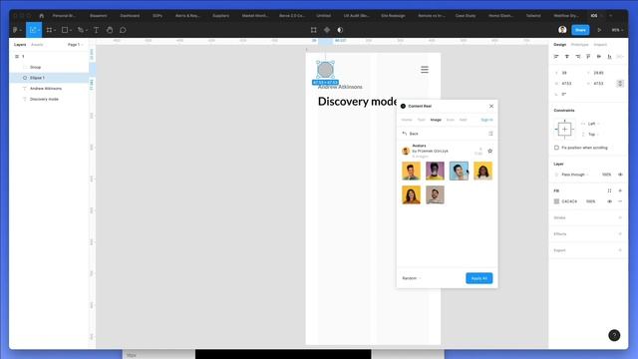Switch to the Assets tab
The height and width of the screenshot is (359, 638).
point(37,45)
